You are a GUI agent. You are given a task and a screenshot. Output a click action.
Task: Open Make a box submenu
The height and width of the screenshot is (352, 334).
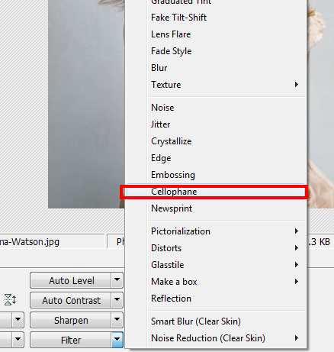pos(216,282)
